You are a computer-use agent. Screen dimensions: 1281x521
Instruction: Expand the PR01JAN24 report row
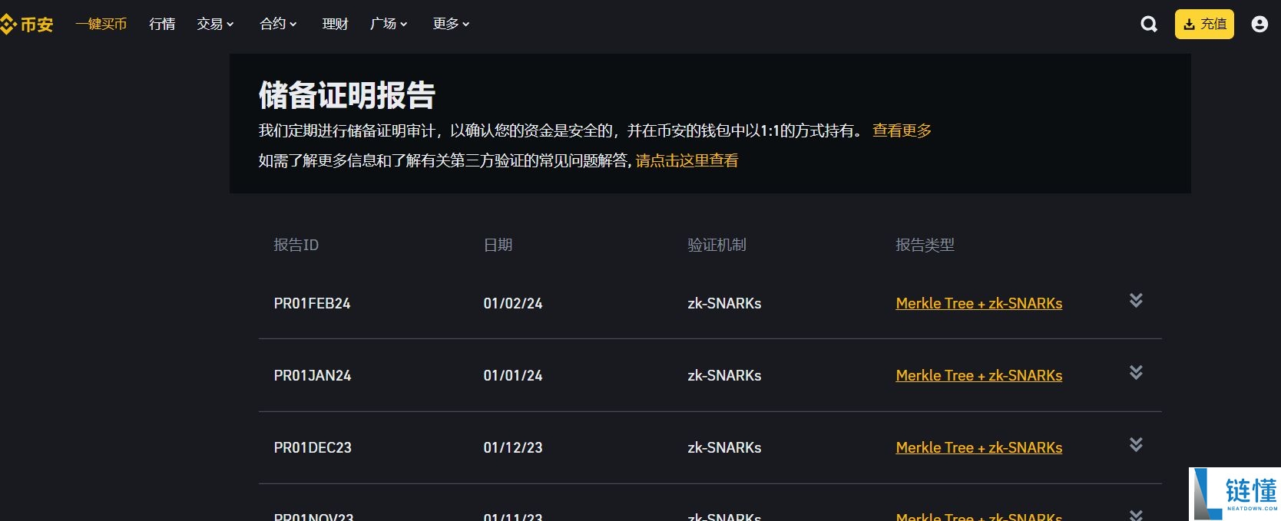coord(1136,372)
